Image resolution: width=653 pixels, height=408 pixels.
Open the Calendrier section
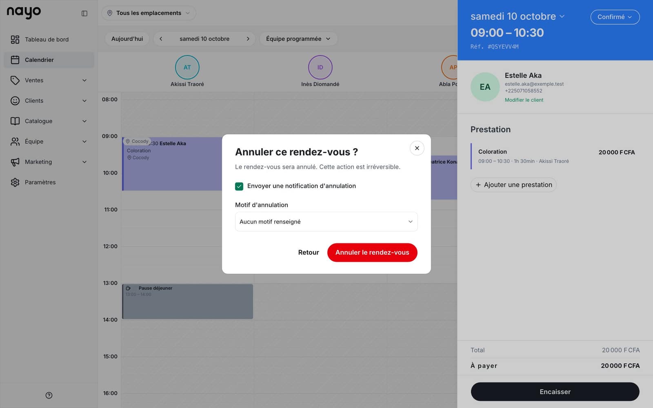pos(49,60)
